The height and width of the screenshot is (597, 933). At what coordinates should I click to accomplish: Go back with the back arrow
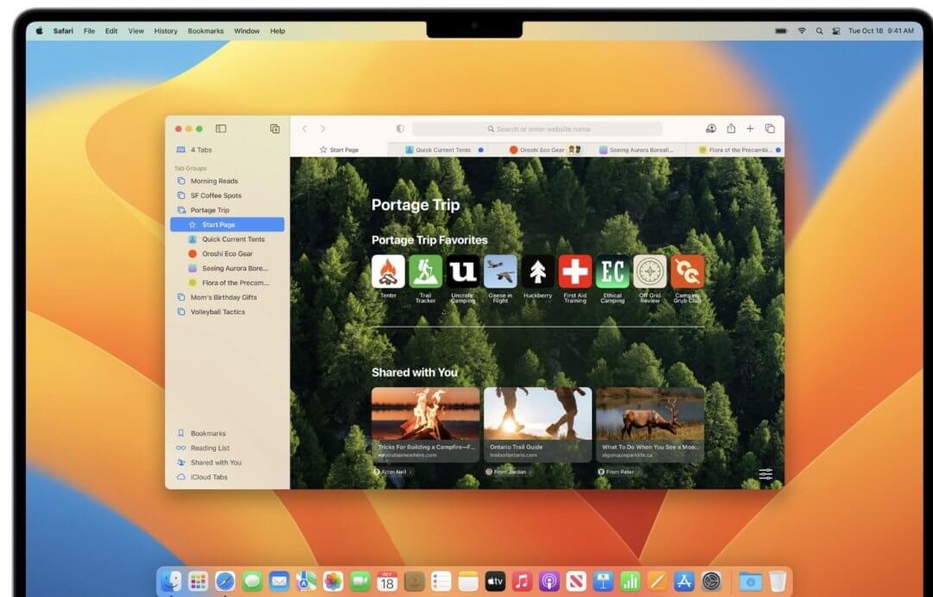click(x=304, y=129)
